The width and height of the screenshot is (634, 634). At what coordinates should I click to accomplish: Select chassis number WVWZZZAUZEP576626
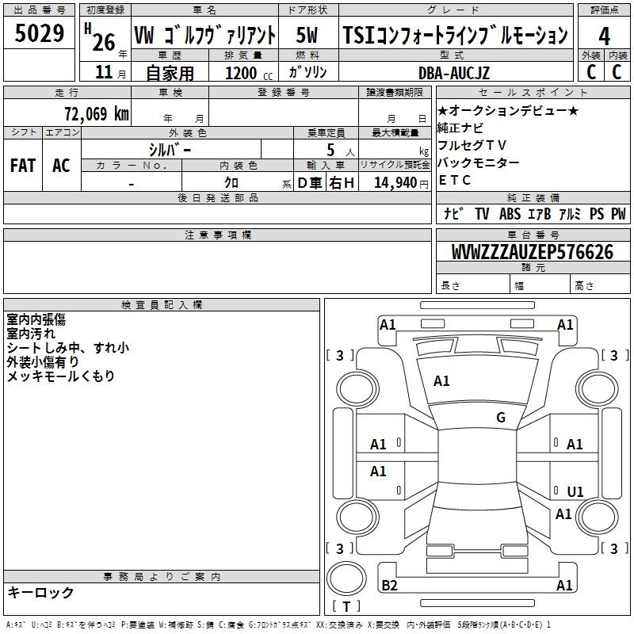pyautogui.click(x=532, y=252)
